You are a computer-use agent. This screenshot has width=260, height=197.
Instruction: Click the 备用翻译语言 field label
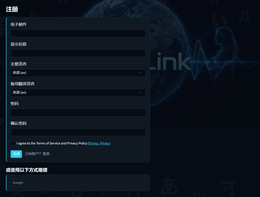pos(22,84)
